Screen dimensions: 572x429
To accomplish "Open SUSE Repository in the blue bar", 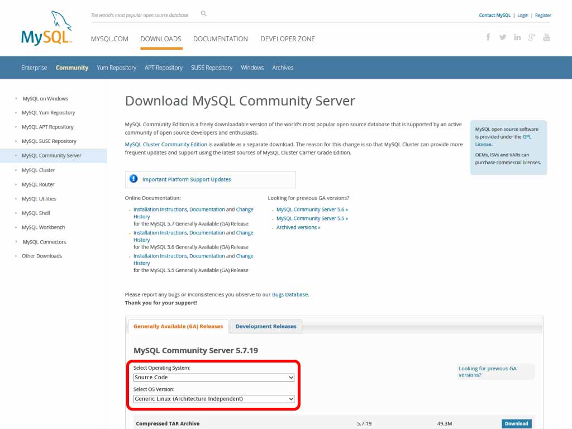I will pos(212,68).
